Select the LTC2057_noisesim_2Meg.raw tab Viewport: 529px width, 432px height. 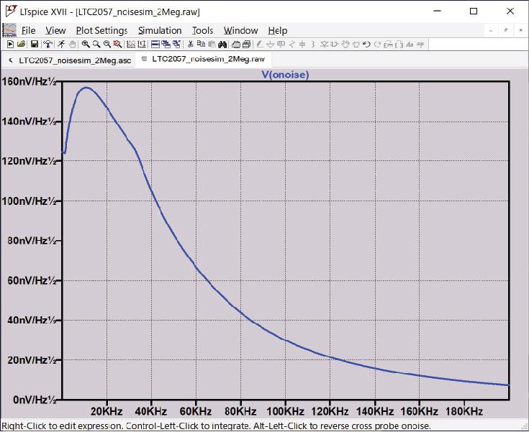point(207,60)
